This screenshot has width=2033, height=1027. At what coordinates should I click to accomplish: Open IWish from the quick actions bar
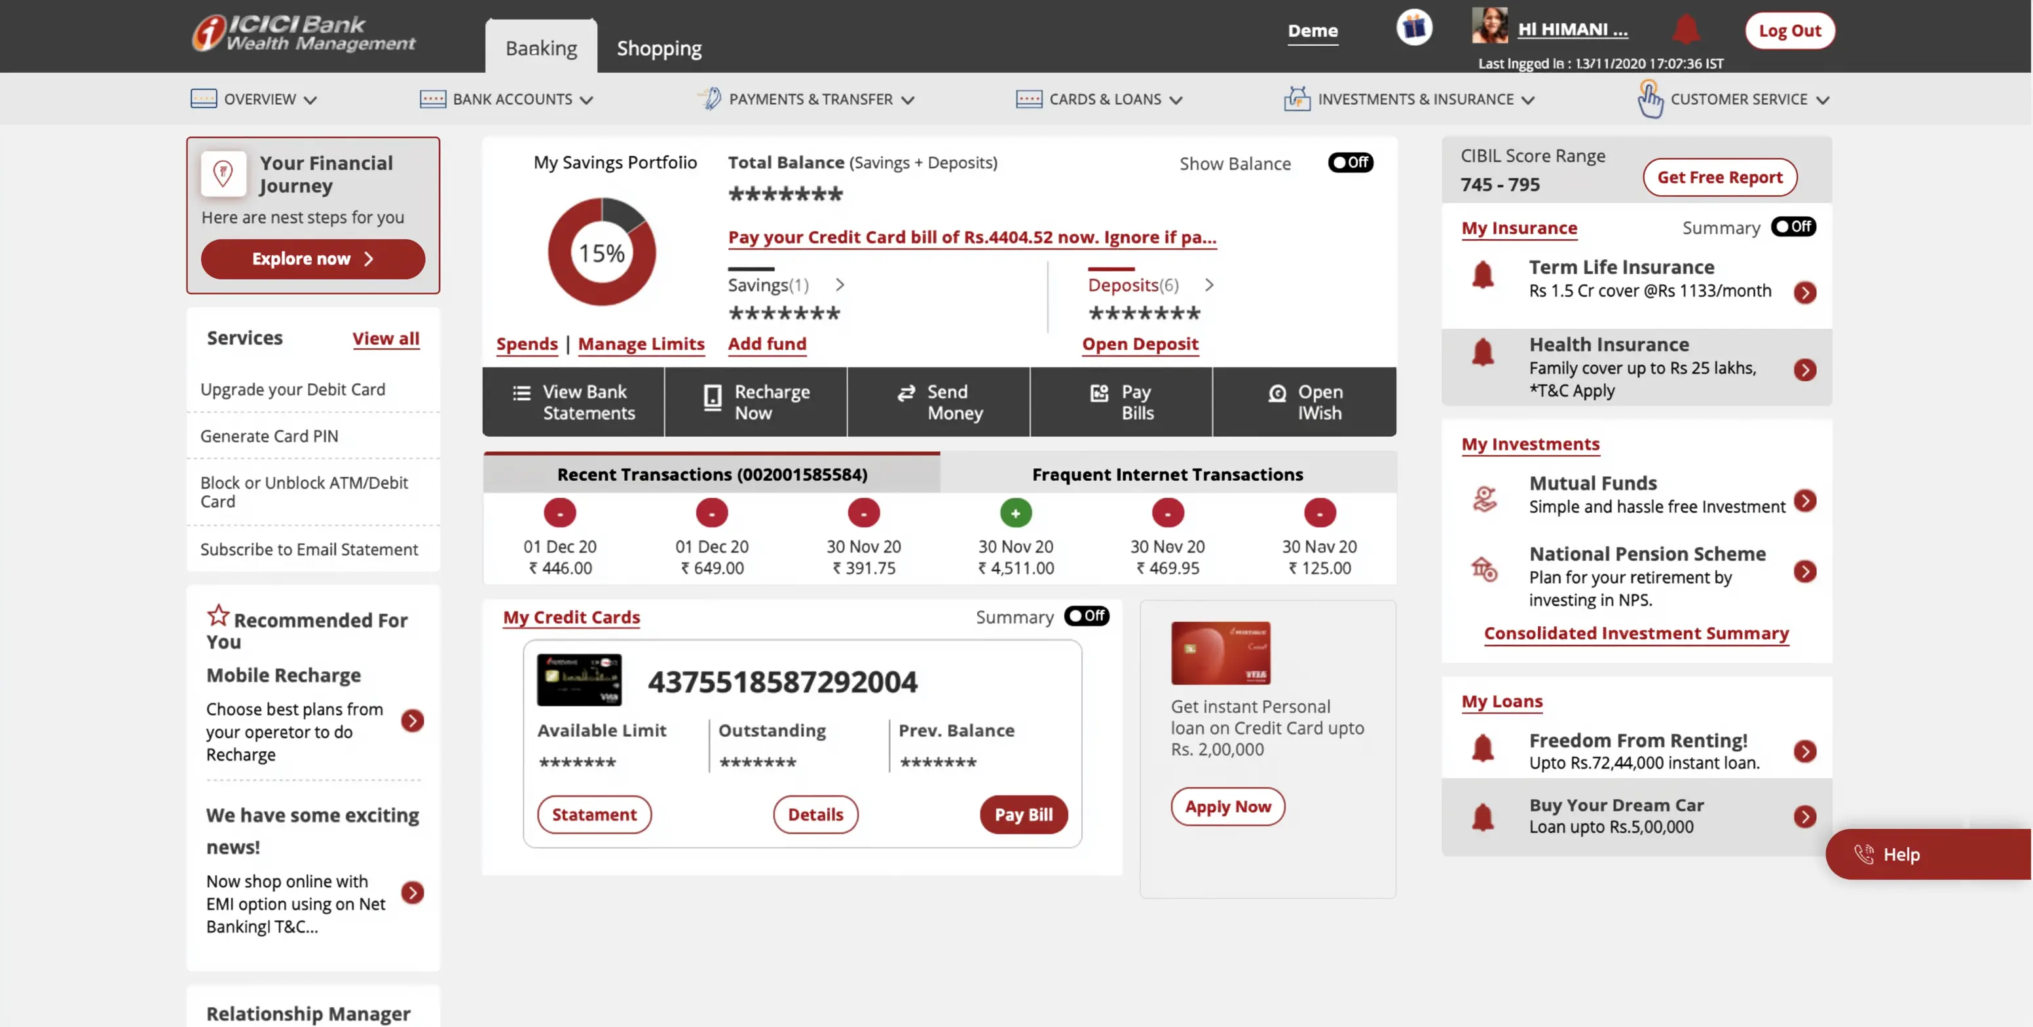1303,401
